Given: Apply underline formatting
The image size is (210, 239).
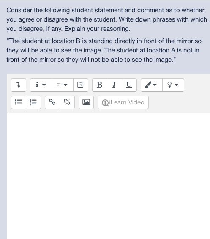Looking at the screenshot, I should [x=129, y=85].
